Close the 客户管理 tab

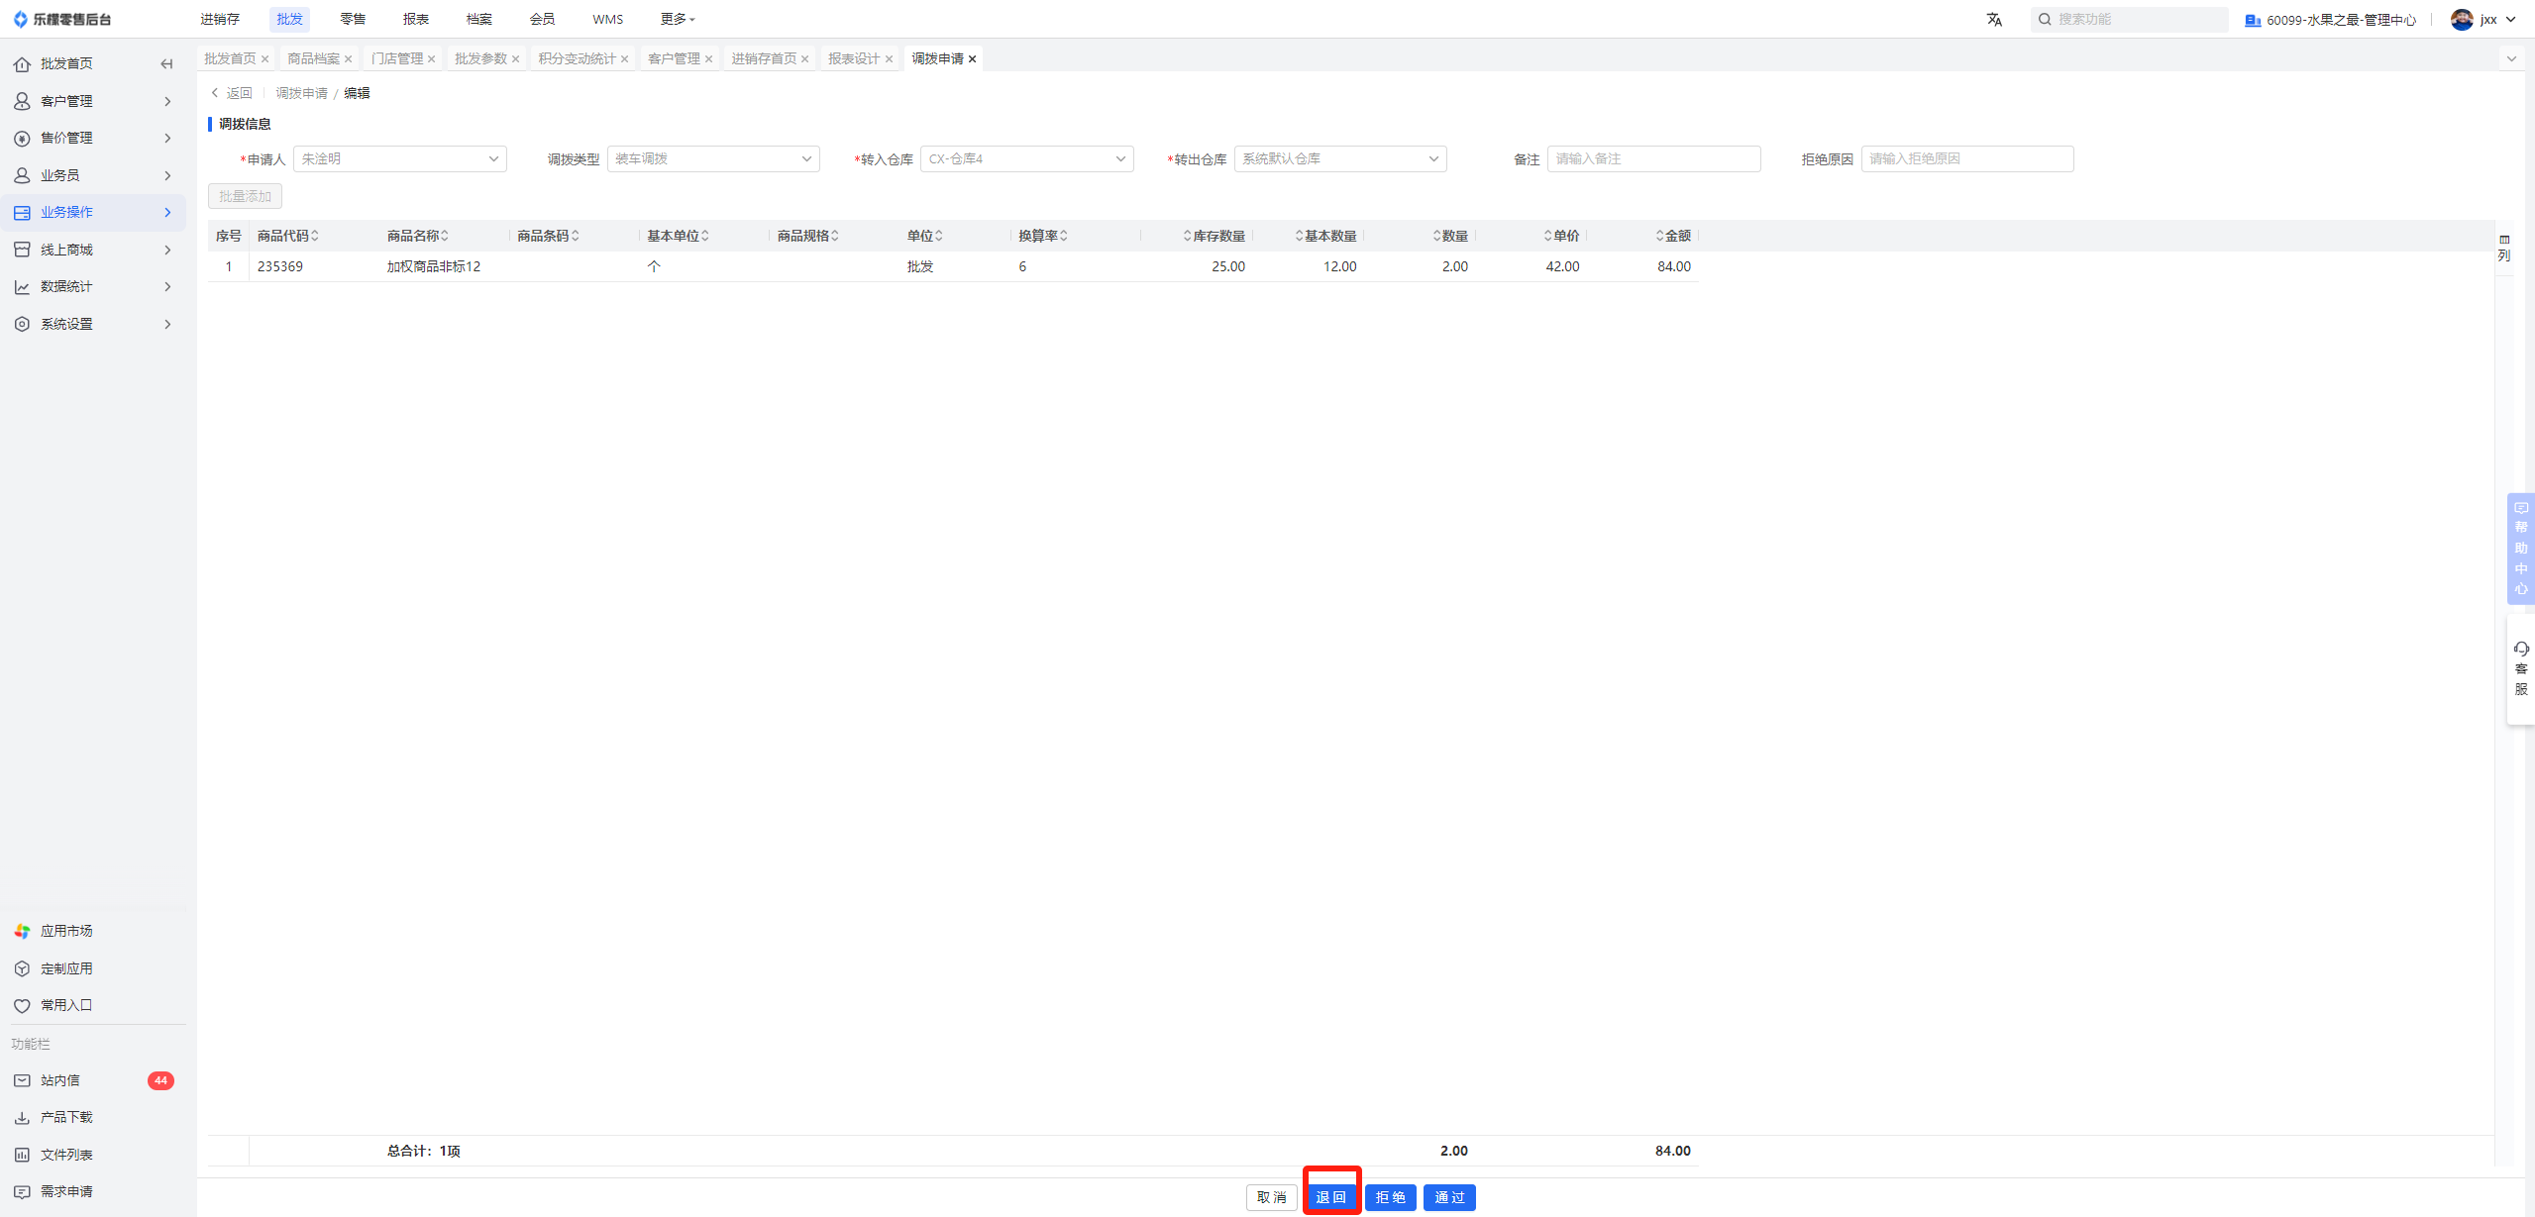coord(708,59)
